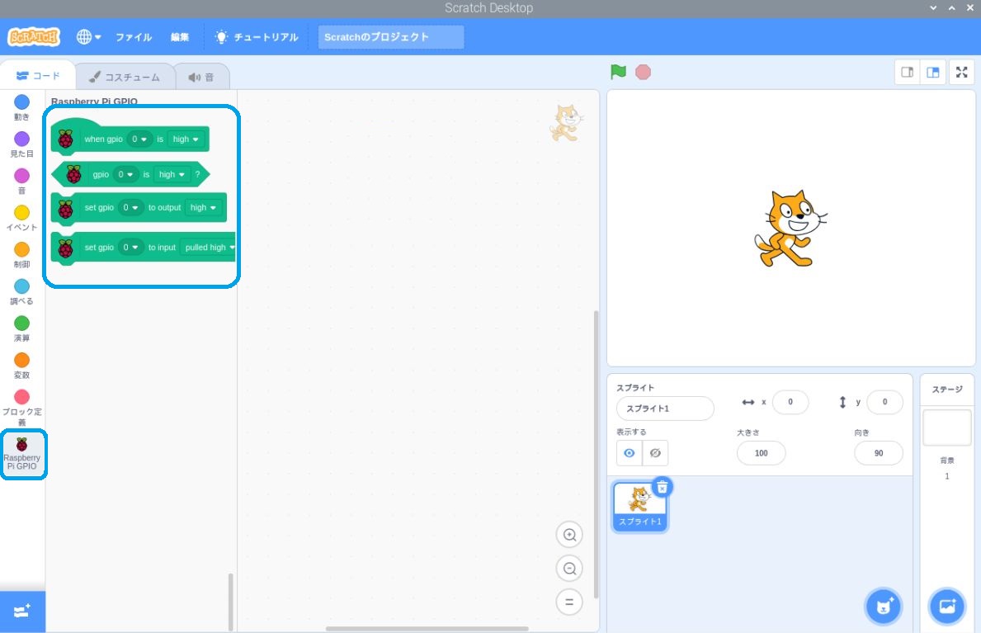This screenshot has height=633, width=981.
Task: Click the sprite x position field
Action: [790, 402]
